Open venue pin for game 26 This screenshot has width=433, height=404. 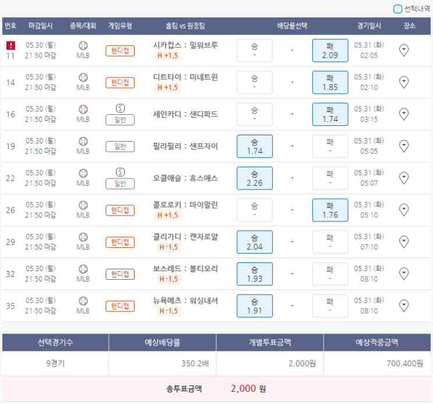tap(404, 210)
